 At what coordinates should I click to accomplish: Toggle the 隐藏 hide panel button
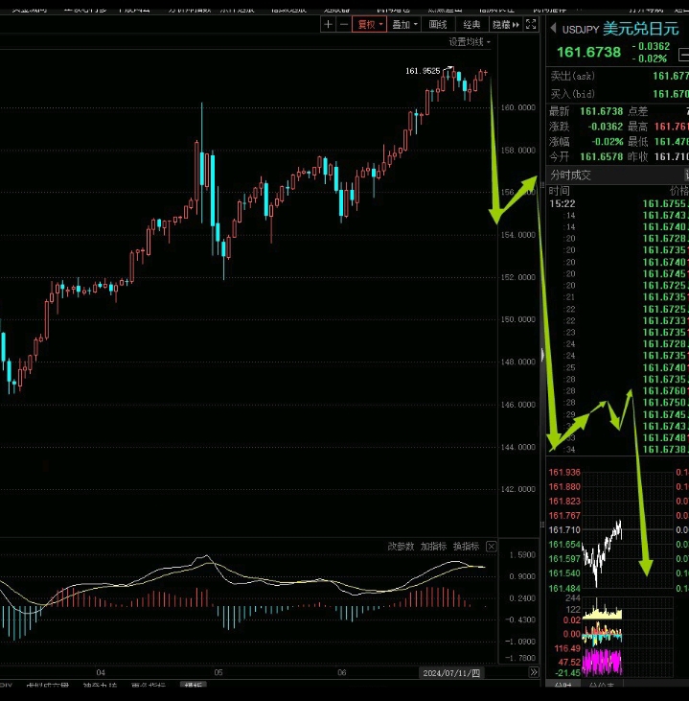(x=506, y=25)
